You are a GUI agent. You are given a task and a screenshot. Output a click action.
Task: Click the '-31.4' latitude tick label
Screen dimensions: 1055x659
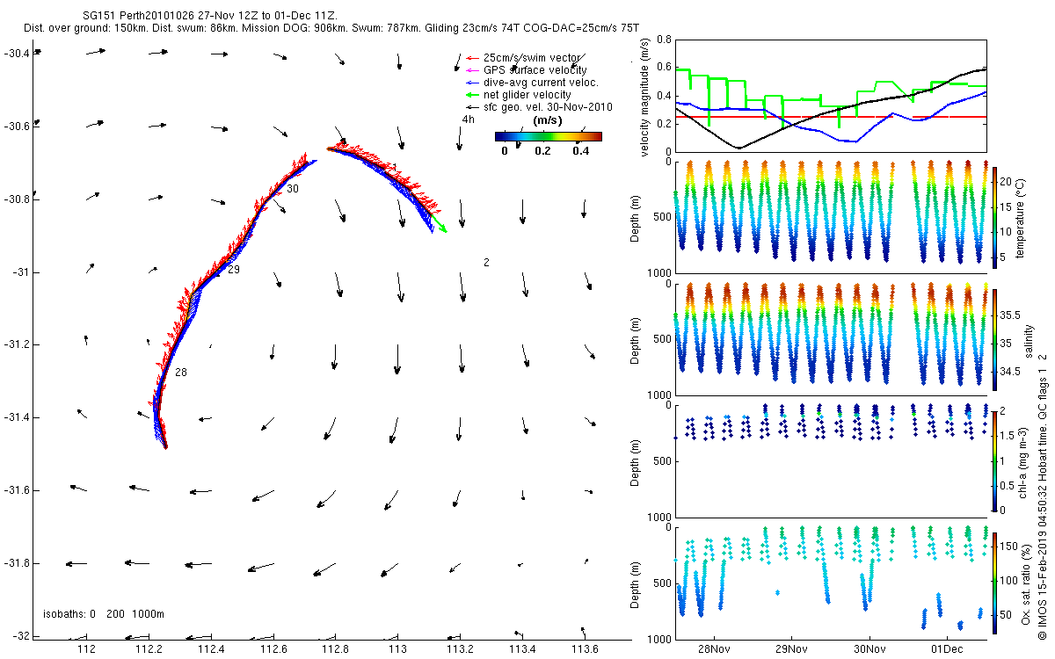click(x=17, y=417)
